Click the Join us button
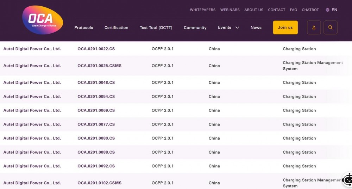Image resolution: width=352 pixels, height=189 pixels. pyautogui.click(x=285, y=27)
